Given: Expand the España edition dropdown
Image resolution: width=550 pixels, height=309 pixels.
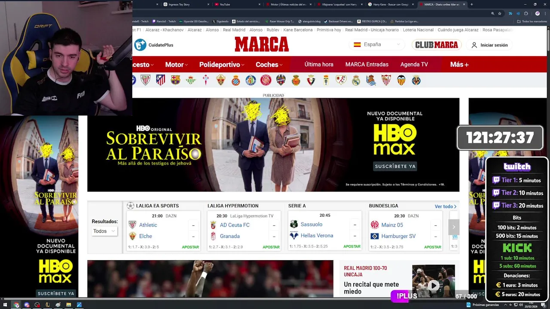Looking at the screenshot, I should [x=377, y=45].
